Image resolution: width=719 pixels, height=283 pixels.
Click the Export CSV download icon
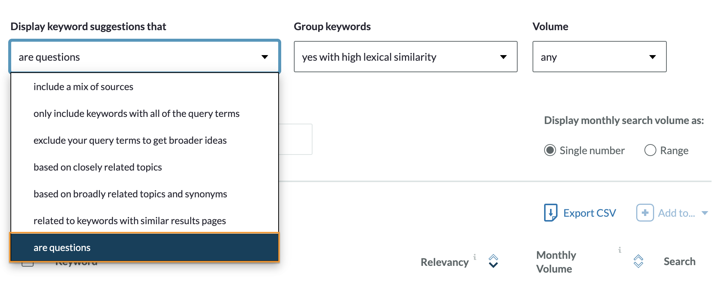[550, 213]
